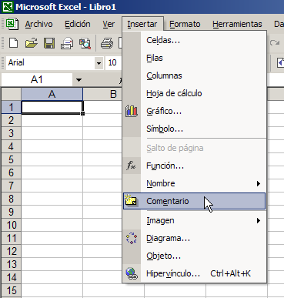Viewport: 284px width, 298px height.
Task: Open Print Preview magnifier icon
Action: pos(85,43)
